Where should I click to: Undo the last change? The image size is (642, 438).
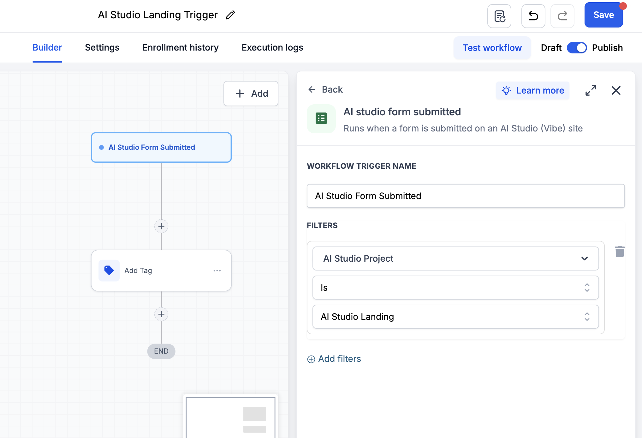(533, 16)
